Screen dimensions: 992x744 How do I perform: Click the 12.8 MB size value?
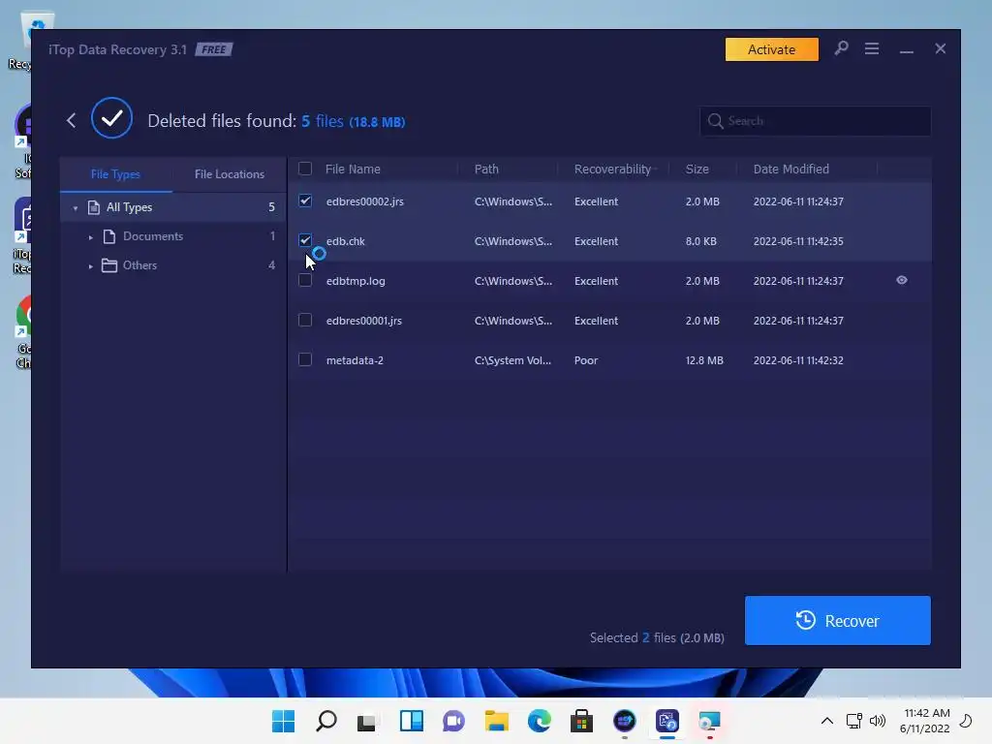pos(704,360)
